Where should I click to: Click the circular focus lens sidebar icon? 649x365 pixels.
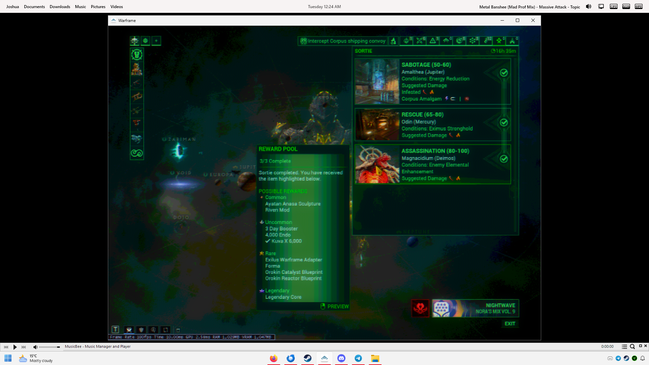coord(137,54)
